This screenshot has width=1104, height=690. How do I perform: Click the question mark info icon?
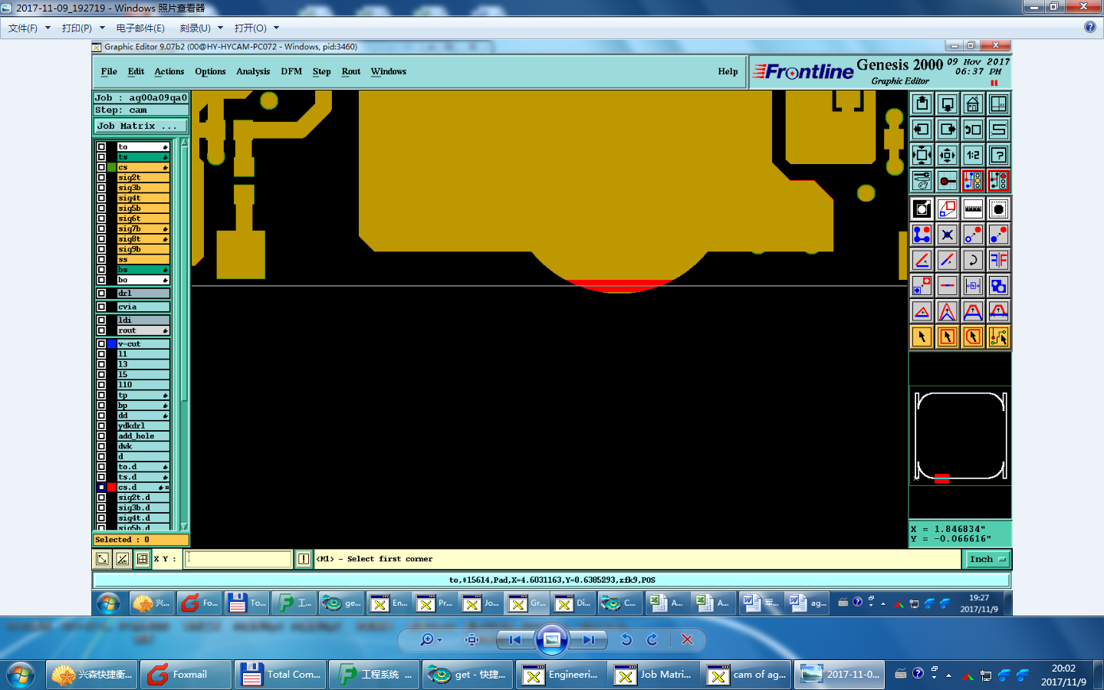998,155
